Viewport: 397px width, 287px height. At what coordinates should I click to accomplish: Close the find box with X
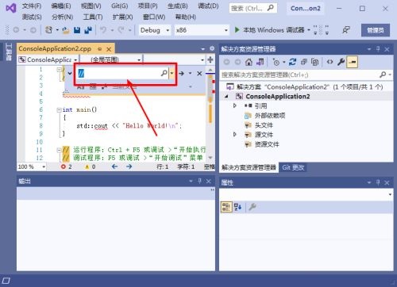point(199,73)
